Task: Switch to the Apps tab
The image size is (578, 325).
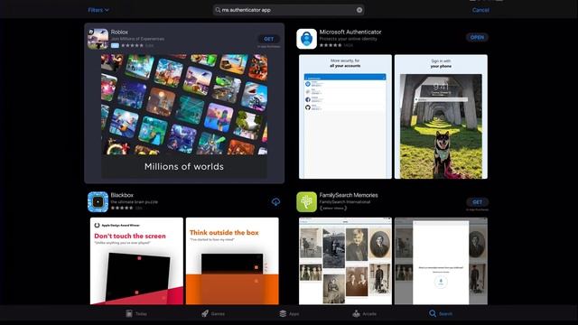Action: [x=289, y=313]
